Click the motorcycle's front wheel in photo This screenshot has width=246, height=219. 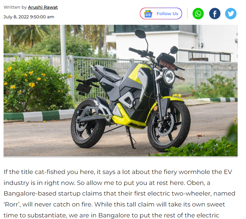(169, 125)
